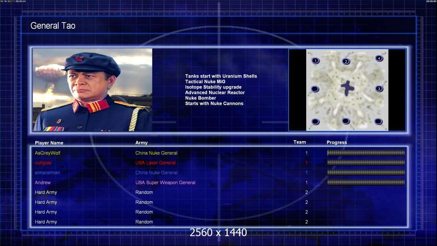437x246 pixels.
Task: Click the team number in AsGreyWolf's row
Action: click(x=307, y=153)
